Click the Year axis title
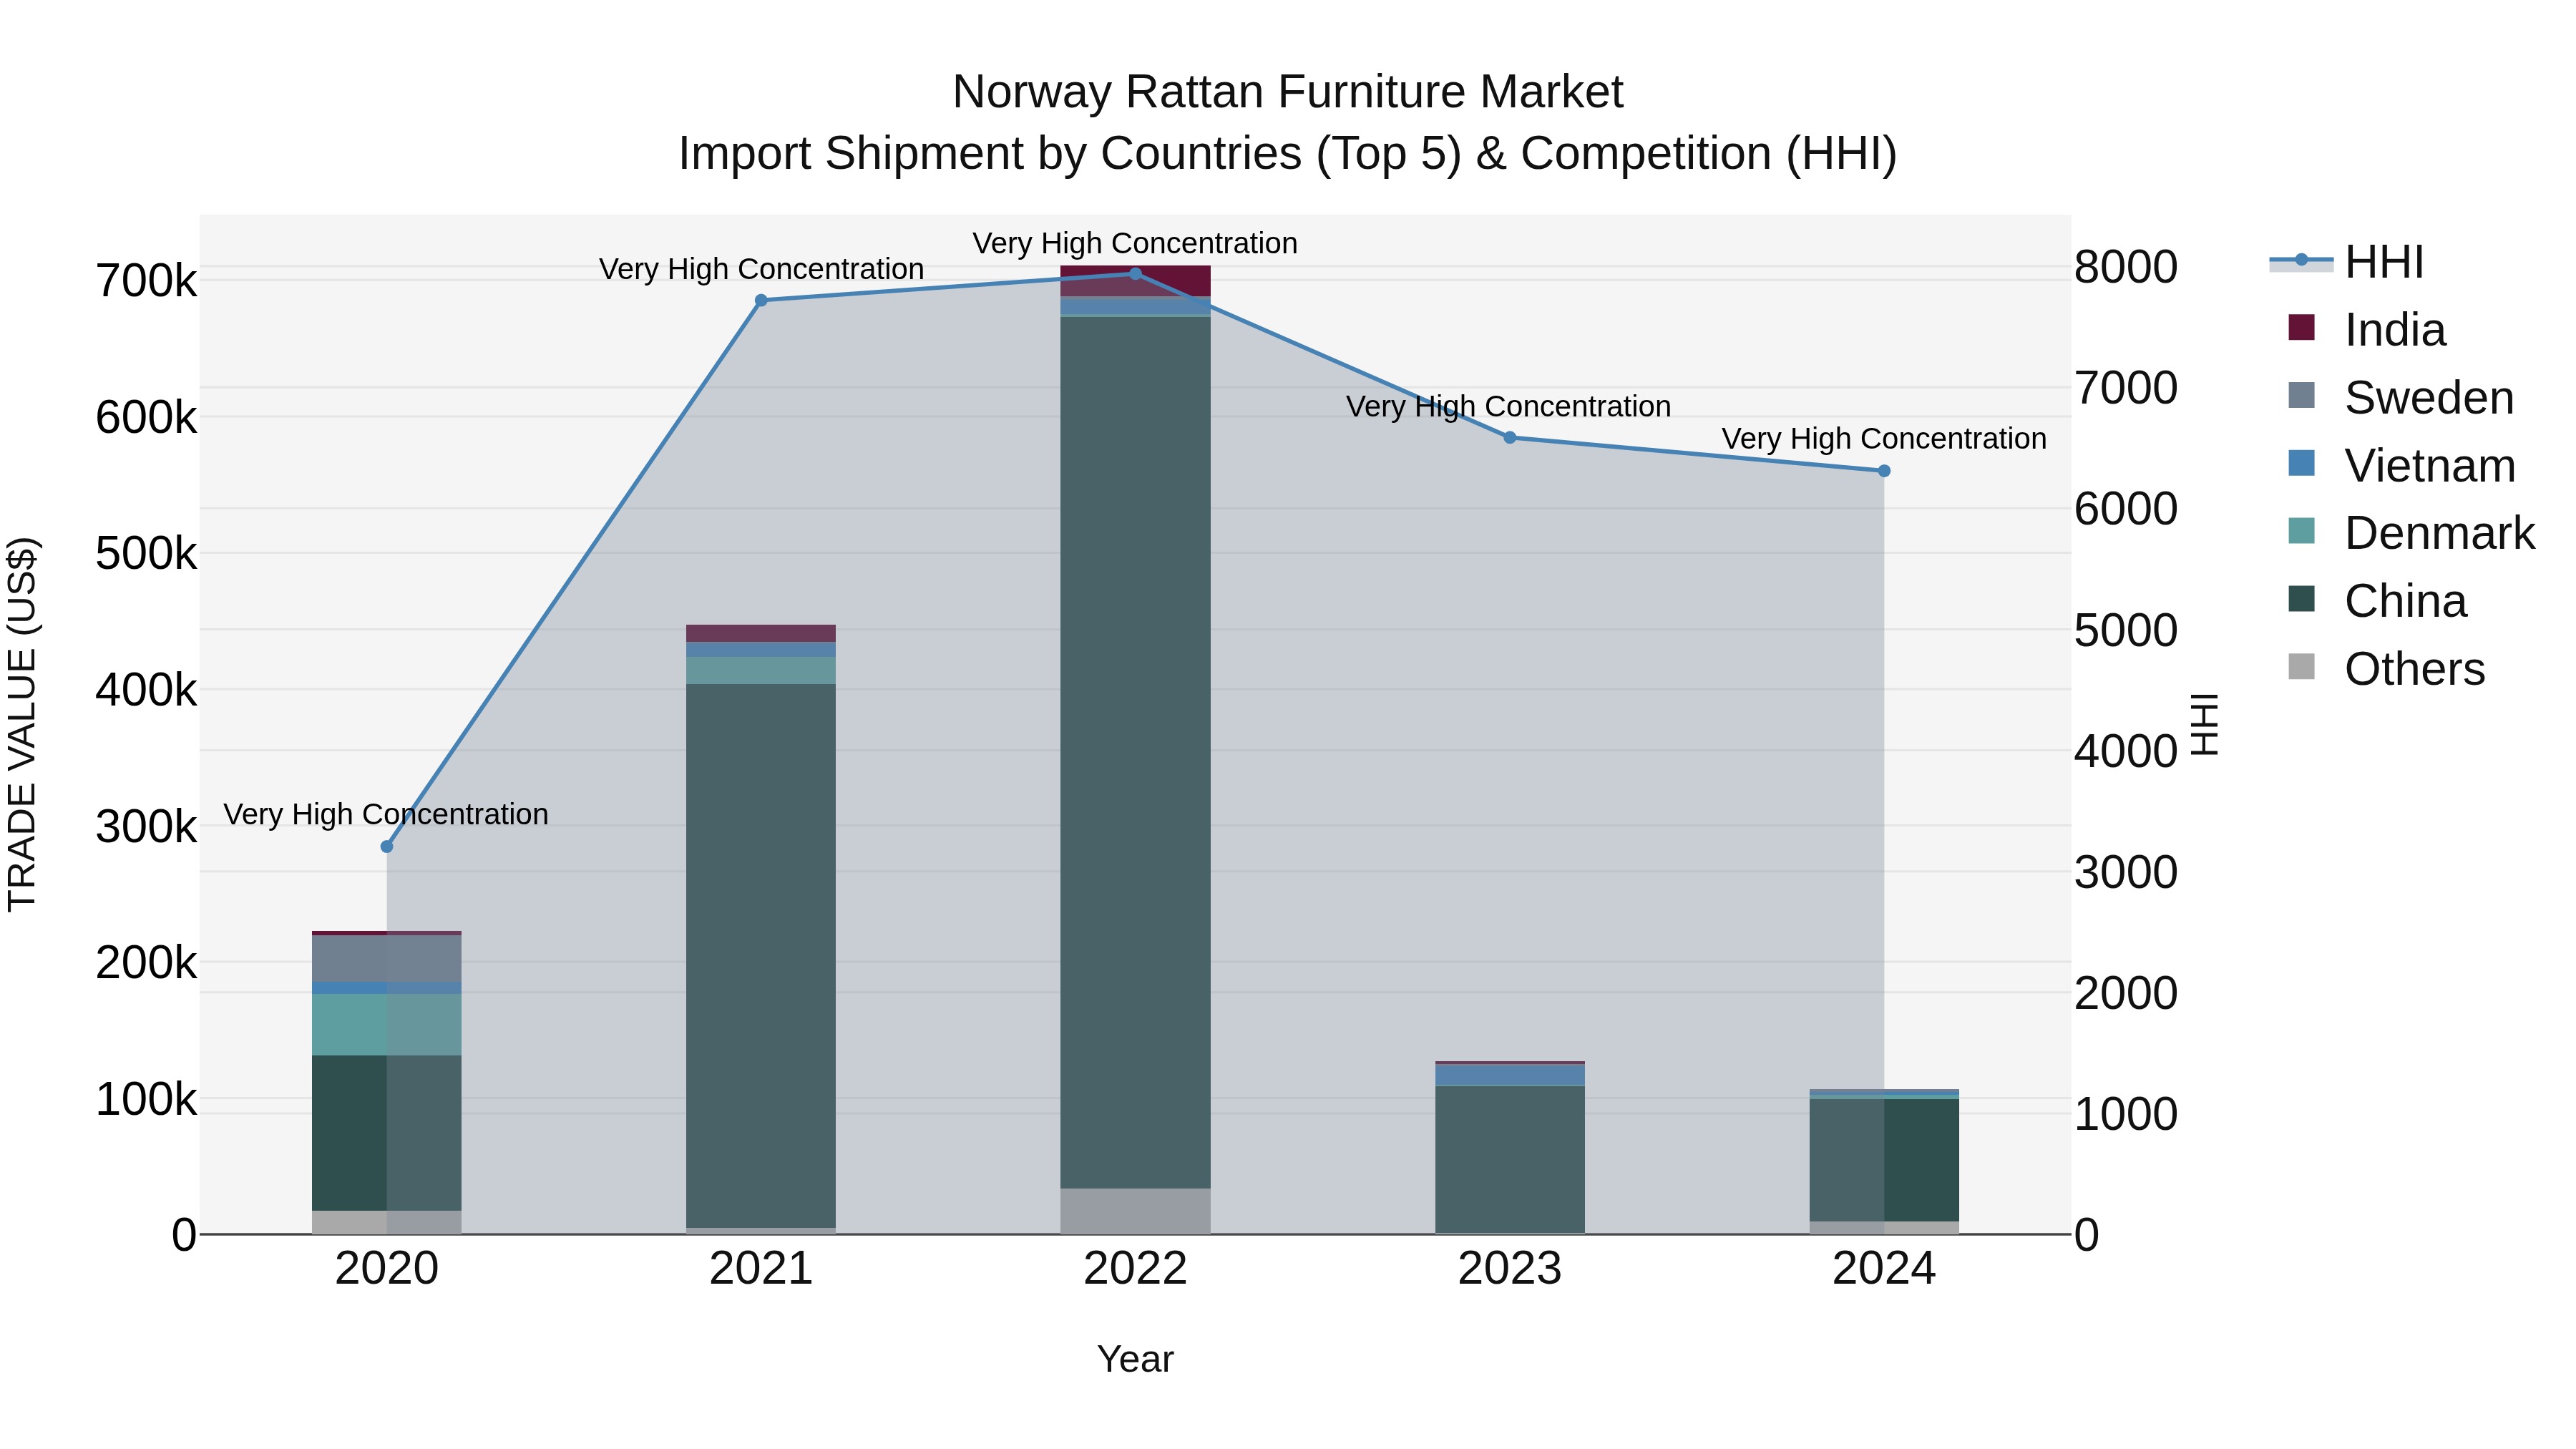 coord(1135,1359)
